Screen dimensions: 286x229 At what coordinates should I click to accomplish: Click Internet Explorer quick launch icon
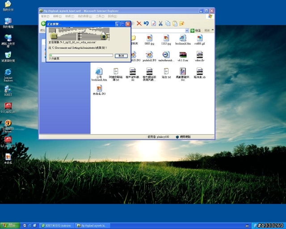pyautogui.click(x=30, y=226)
